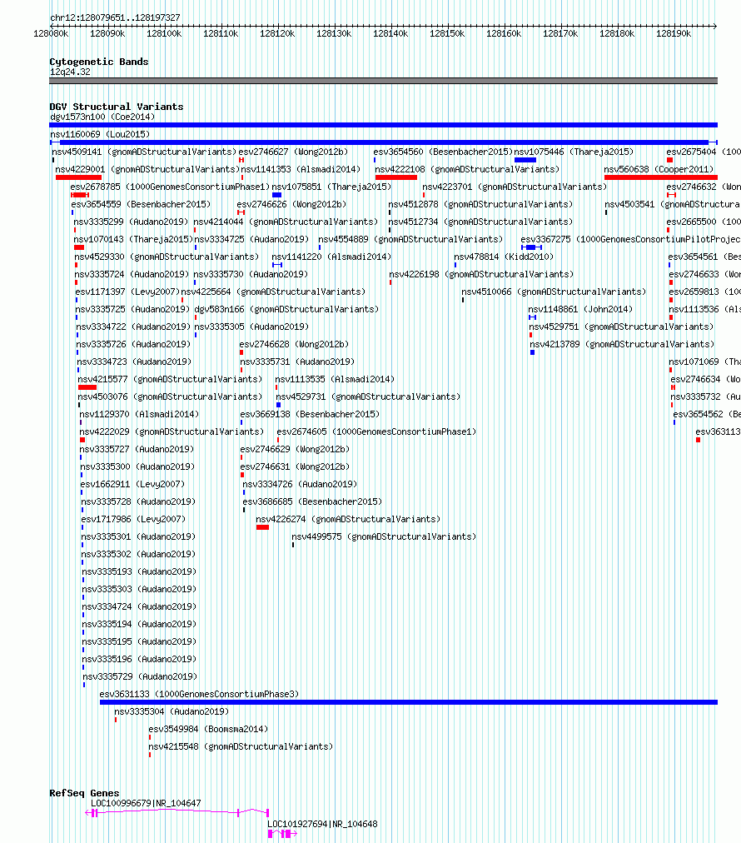Select the nsv1113535 (Alsmadi2014) label
The image size is (741, 843).
335,379
